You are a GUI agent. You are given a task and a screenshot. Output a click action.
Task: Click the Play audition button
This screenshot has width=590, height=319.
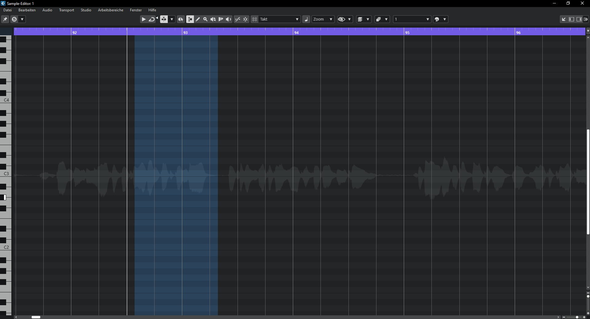[x=144, y=19]
